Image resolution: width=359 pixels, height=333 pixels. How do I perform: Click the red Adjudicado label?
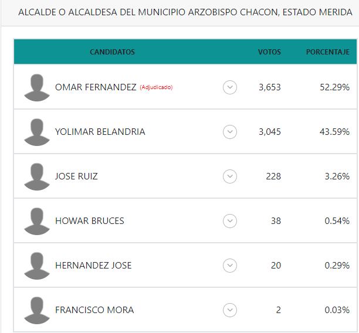click(156, 87)
